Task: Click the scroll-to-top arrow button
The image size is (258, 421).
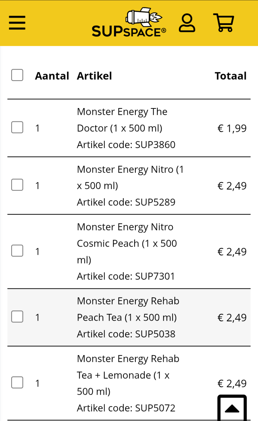Action: [232, 408]
